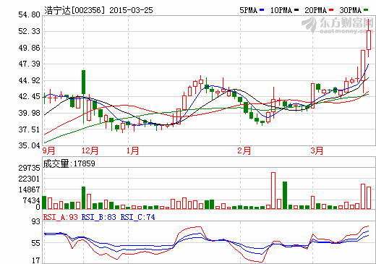Viewport: 376px width, 264px height.
Task: Click the 成交量:17859 volume label
Action: tap(69, 163)
